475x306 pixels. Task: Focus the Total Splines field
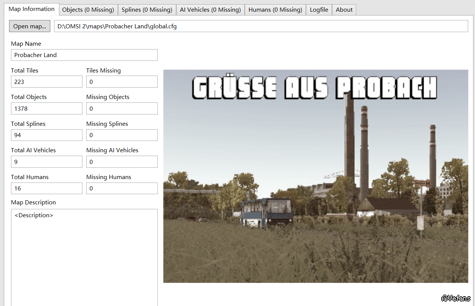click(47, 135)
